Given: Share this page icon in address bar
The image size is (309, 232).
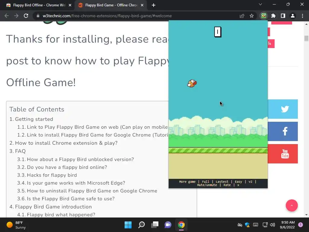Looking at the screenshot, I should point(242,16).
